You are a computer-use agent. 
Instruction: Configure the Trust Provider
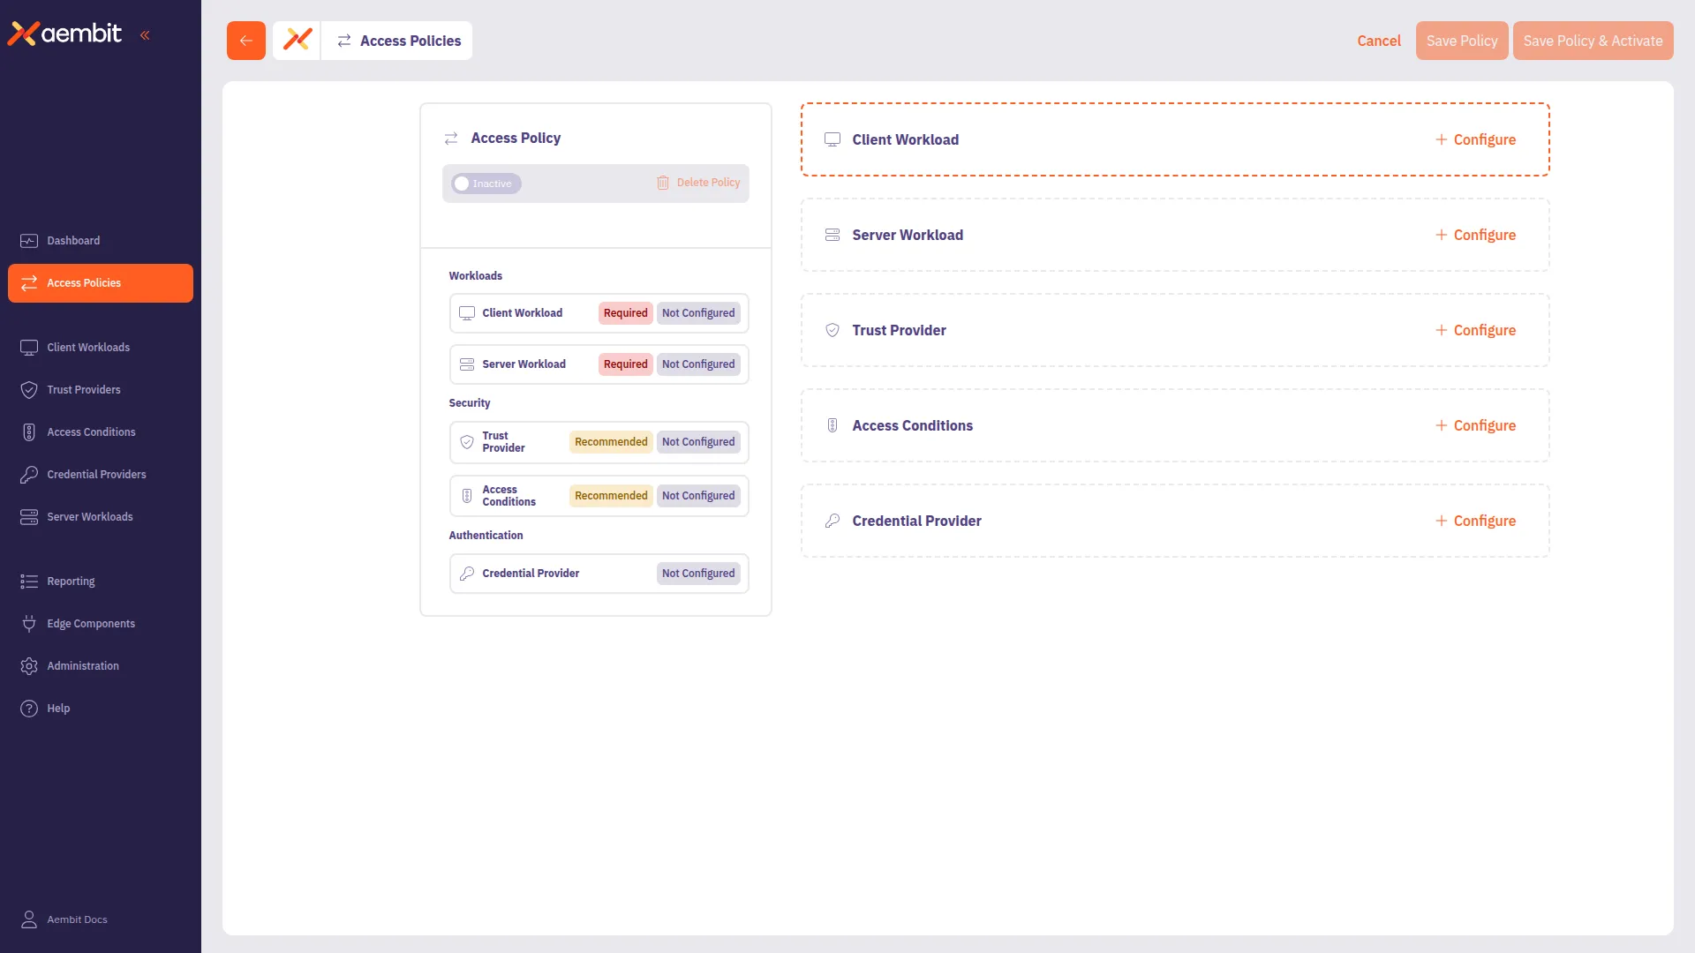tap(1475, 330)
